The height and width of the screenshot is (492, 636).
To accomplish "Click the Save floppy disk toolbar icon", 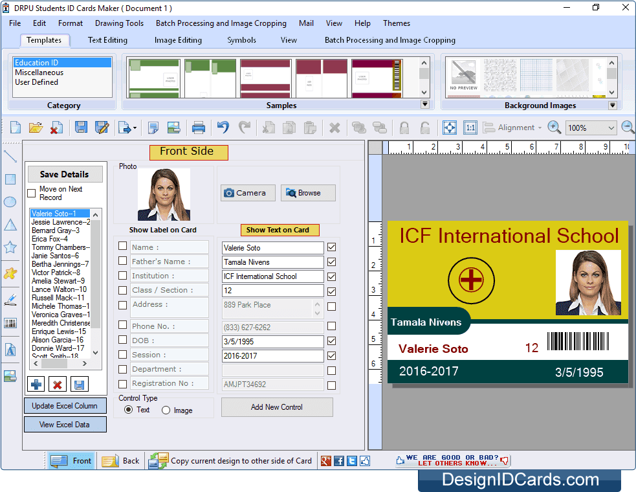I will [x=81, y=128].
